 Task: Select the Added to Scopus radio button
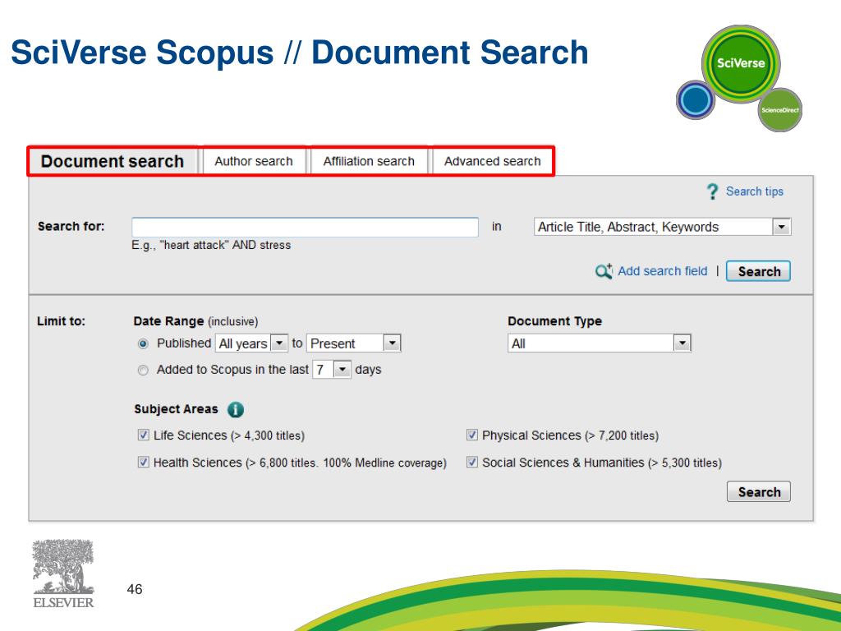(143, 371)
